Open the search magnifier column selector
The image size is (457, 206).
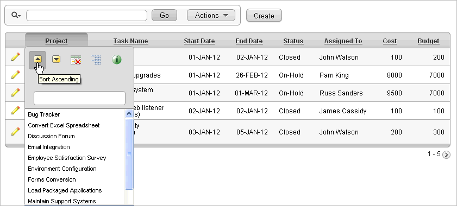(x=16, y=15)
